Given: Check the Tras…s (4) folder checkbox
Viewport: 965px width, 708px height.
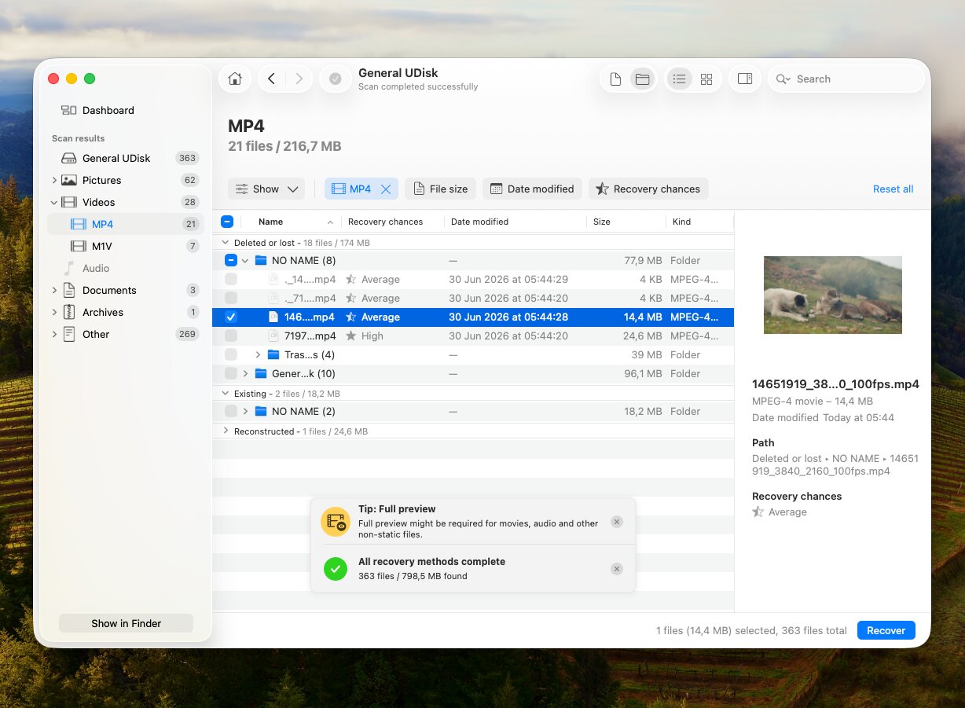Looking at the screenshot, I should pos(231,354).
